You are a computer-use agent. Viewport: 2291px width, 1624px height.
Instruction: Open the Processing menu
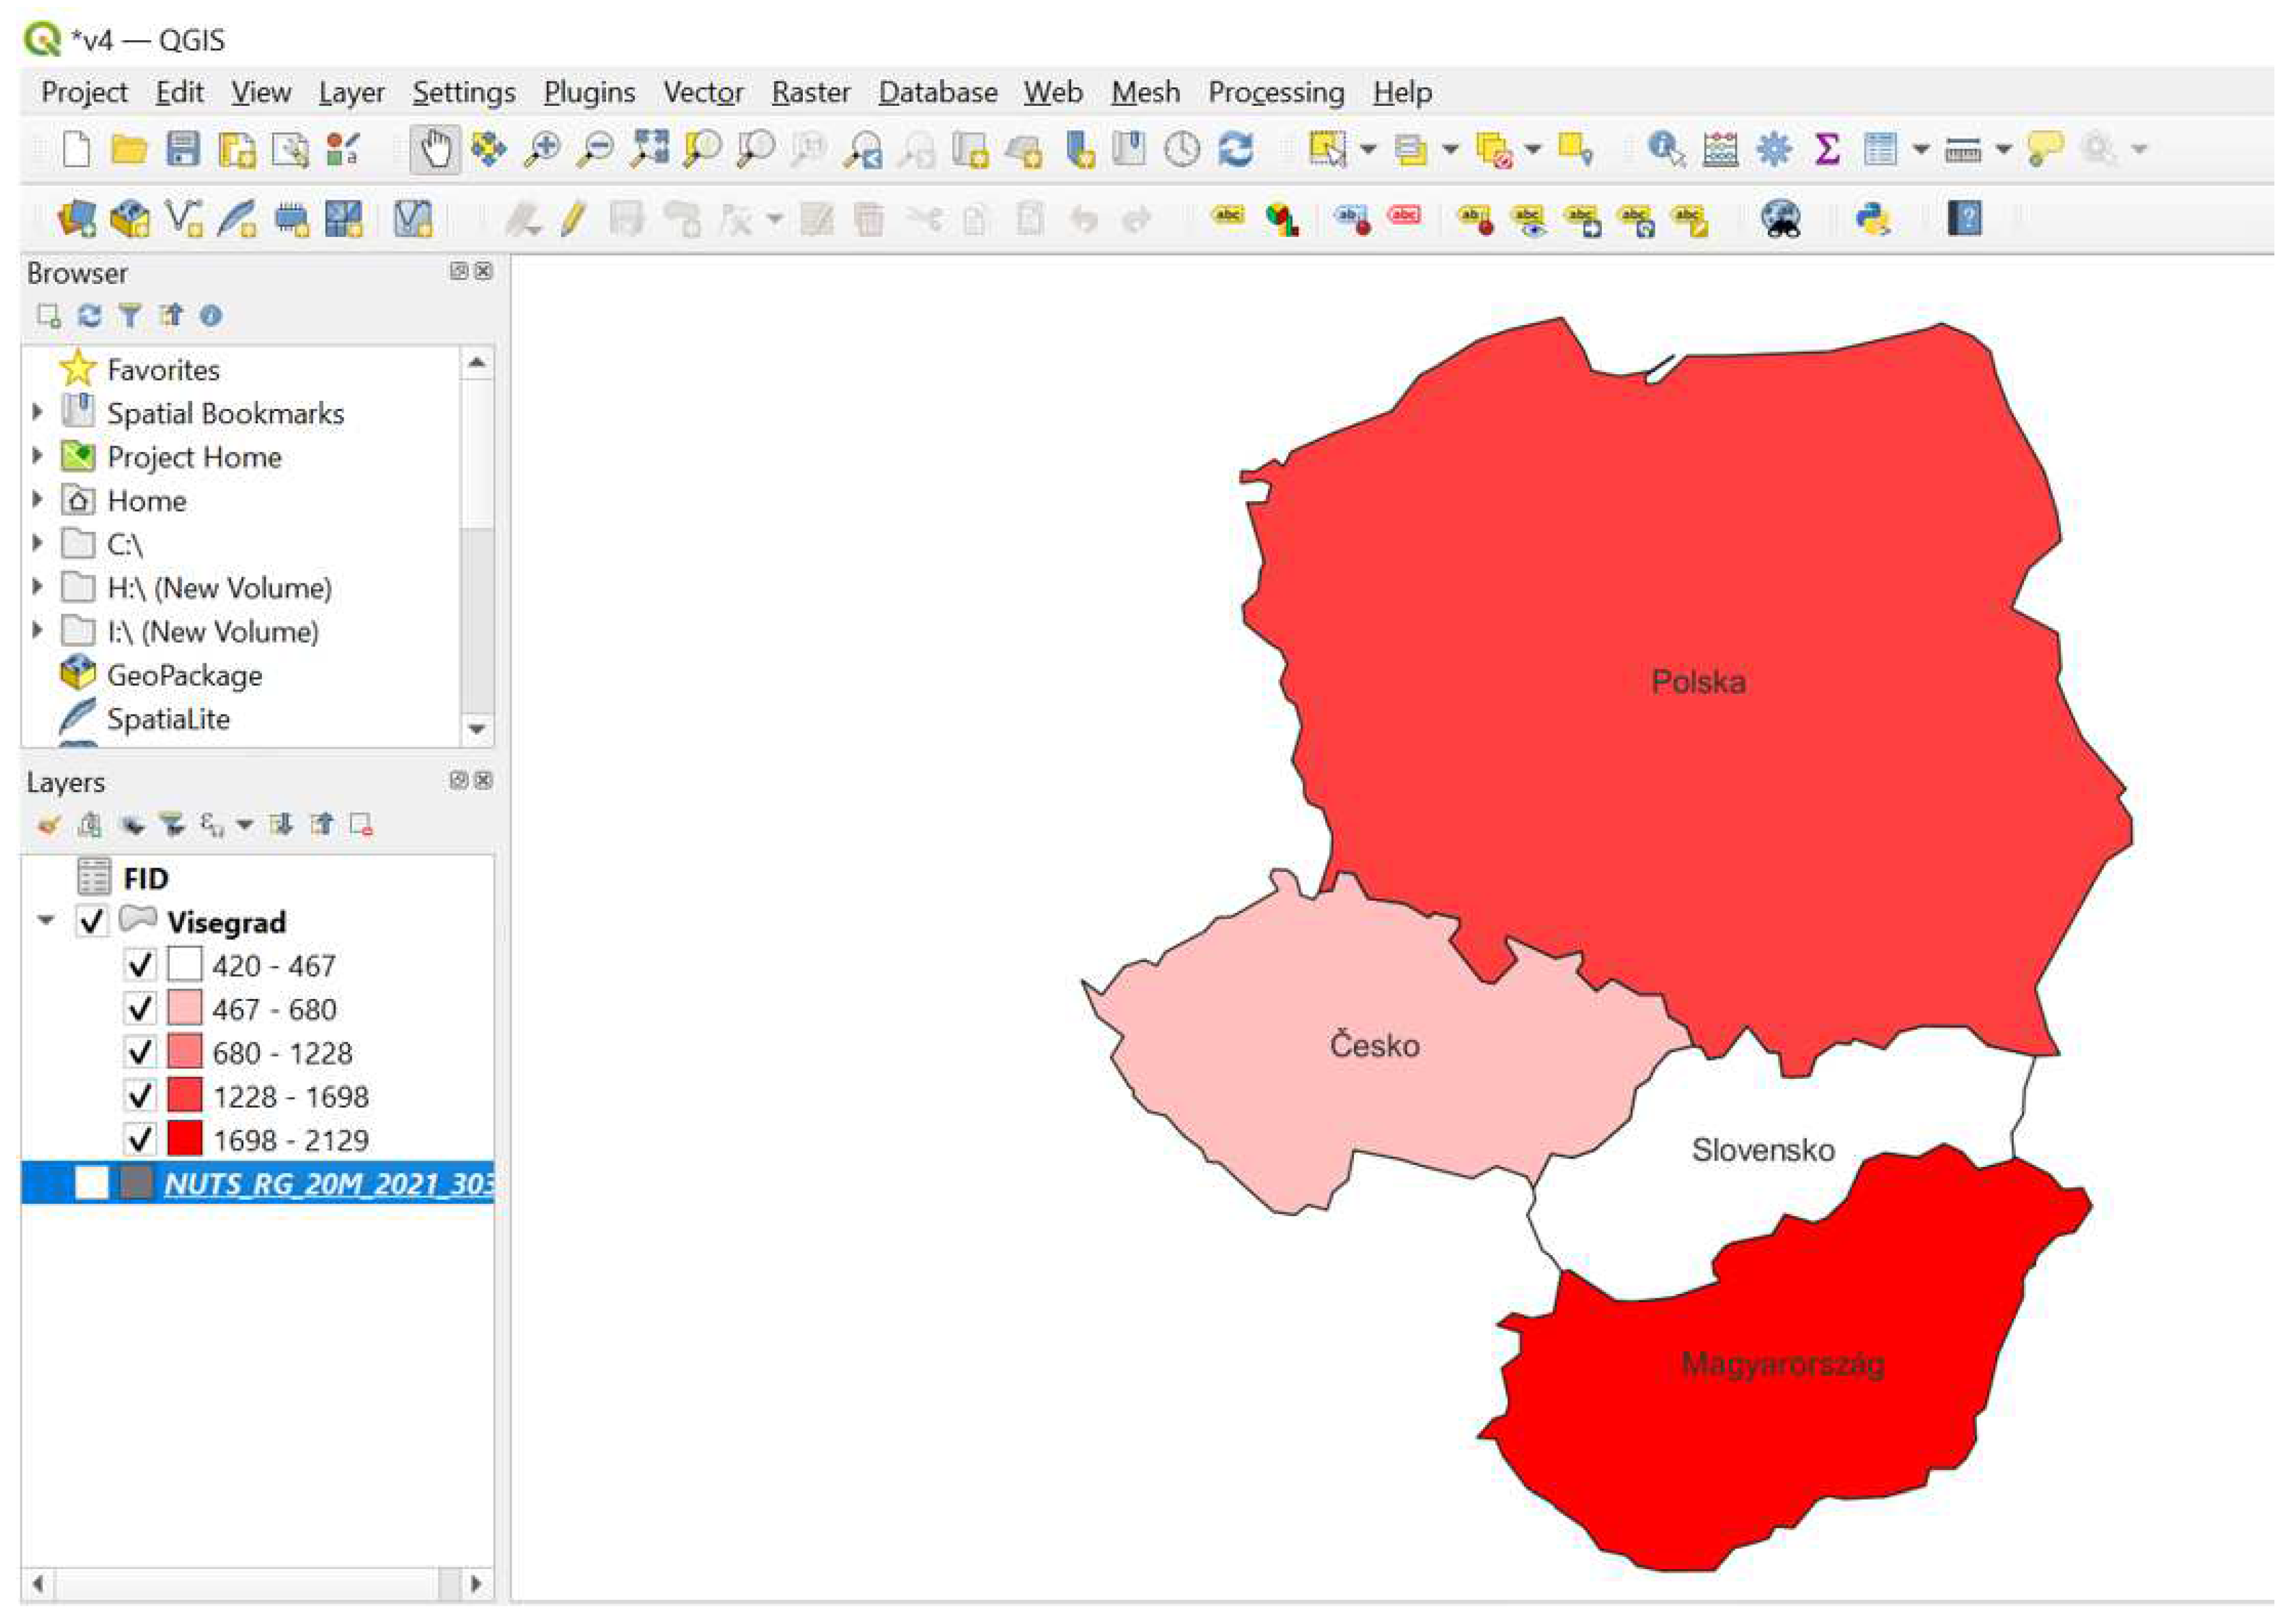click(1275, 92)
